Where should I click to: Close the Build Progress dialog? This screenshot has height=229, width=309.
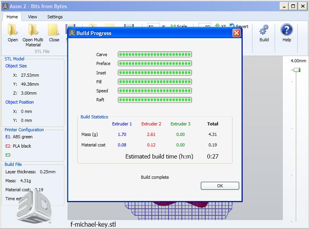[236, 33]
